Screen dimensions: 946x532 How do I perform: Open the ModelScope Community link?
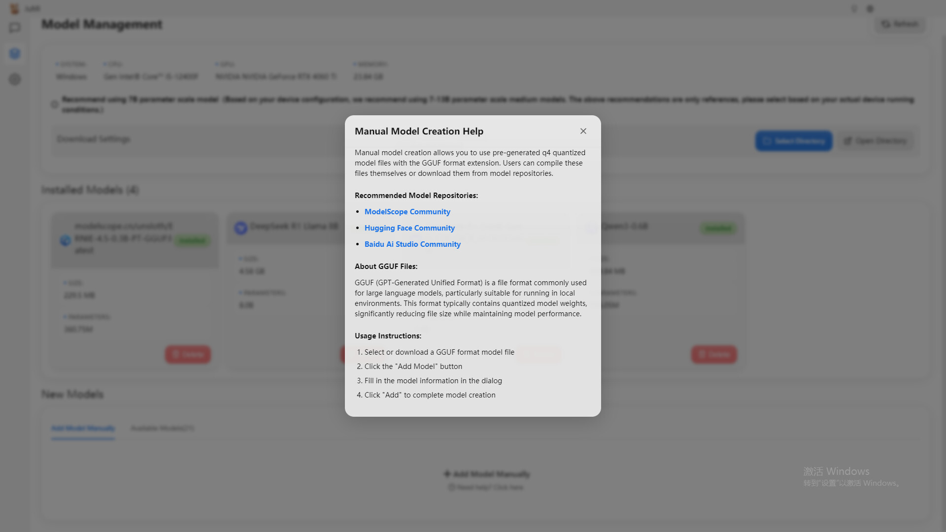[407, 211]
